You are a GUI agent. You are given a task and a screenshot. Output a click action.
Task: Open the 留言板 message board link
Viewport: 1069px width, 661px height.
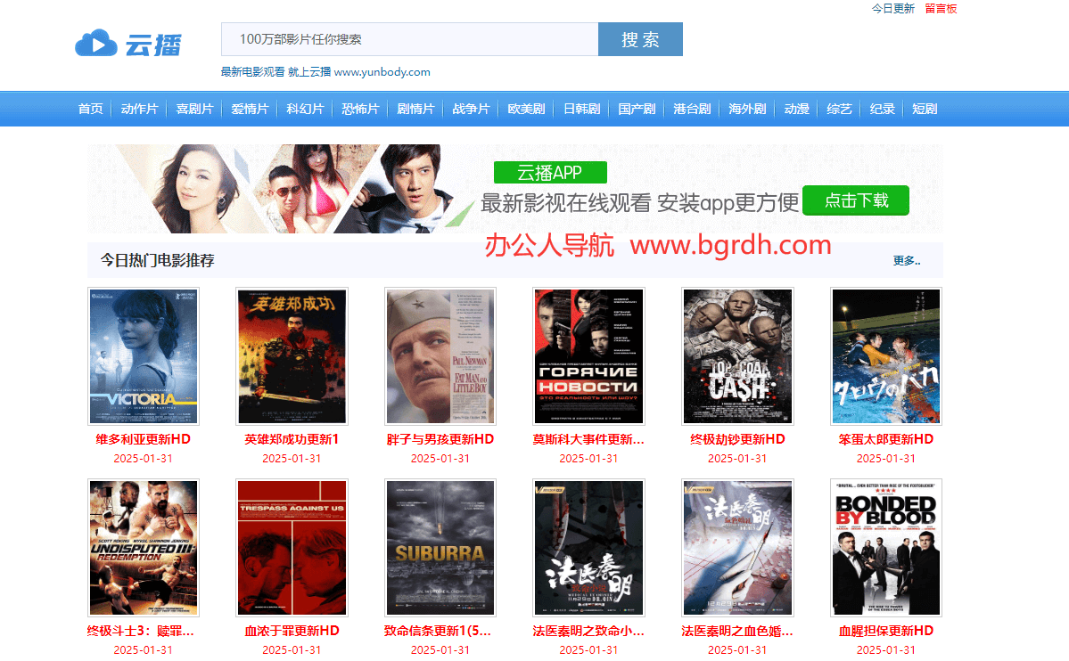[941, 9]
